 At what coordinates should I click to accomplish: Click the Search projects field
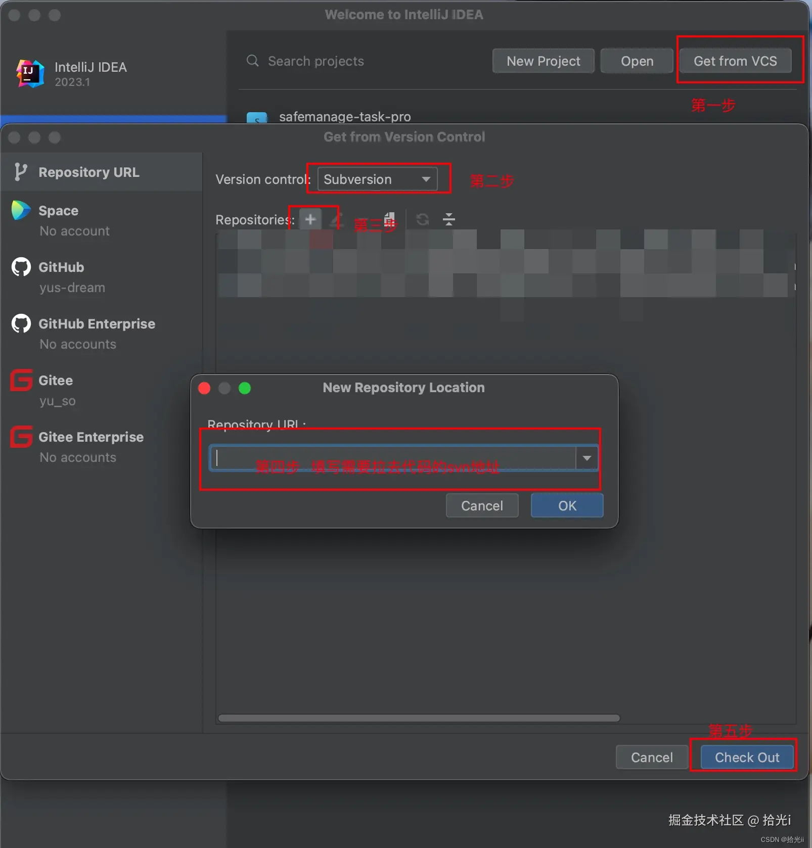click(x=316, y=61)
